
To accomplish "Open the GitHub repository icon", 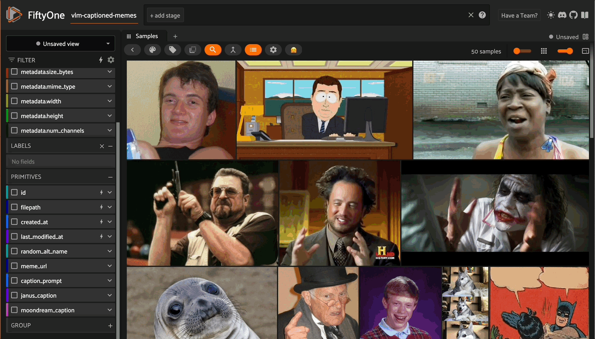I will point(573,15).
